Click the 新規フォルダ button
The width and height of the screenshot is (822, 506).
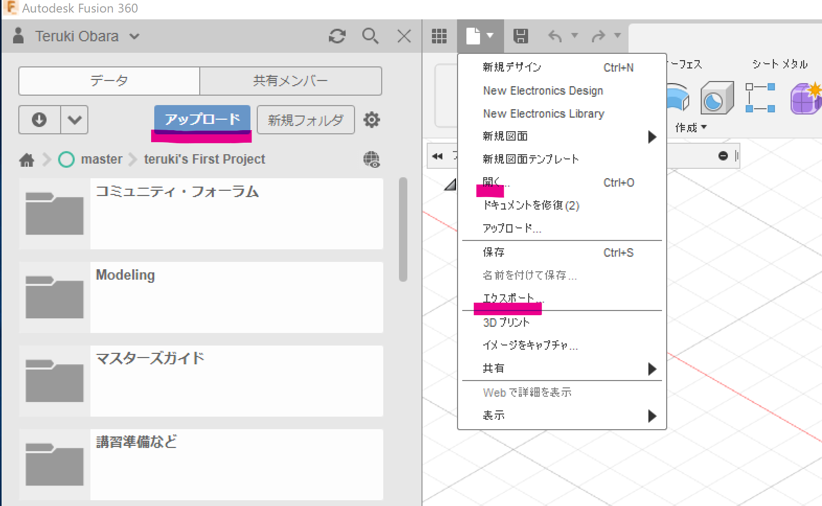tap(306, 120)
